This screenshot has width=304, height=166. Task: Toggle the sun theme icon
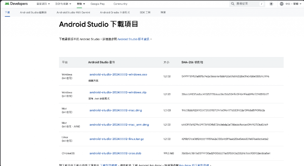271,4
